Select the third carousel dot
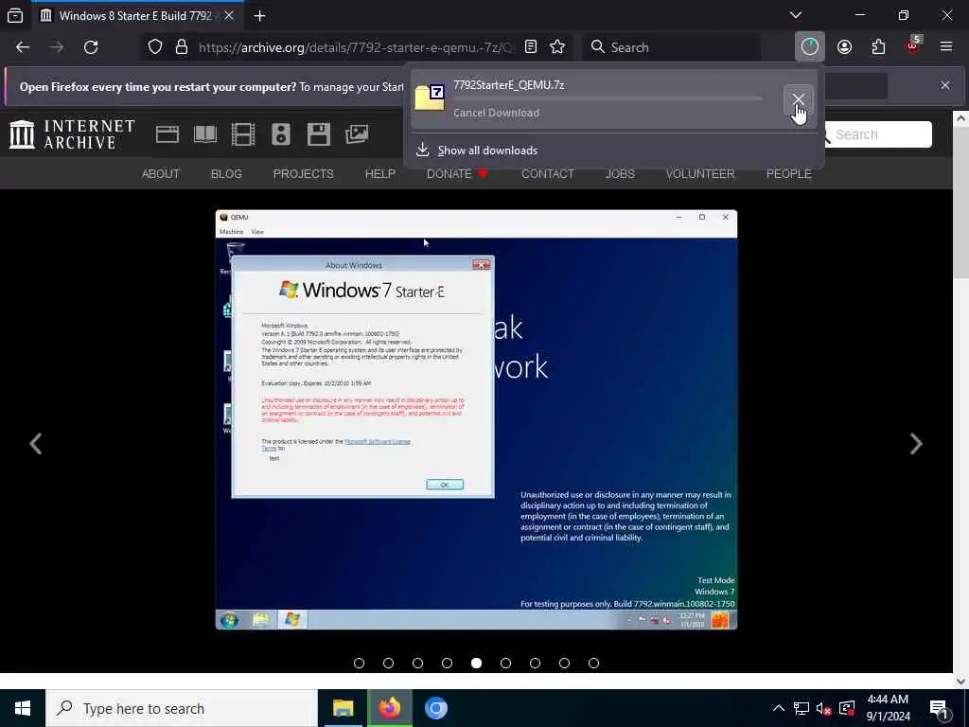 click(417, 663)
